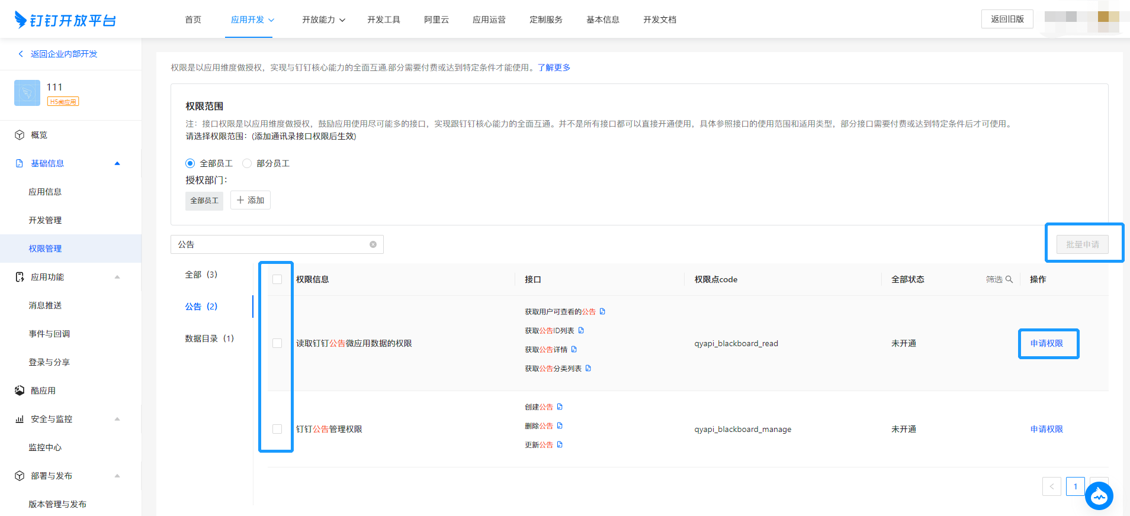Click the DingTalk Open Platform logo
Viewport: 1130px width, 516px height.
[65, 20]
